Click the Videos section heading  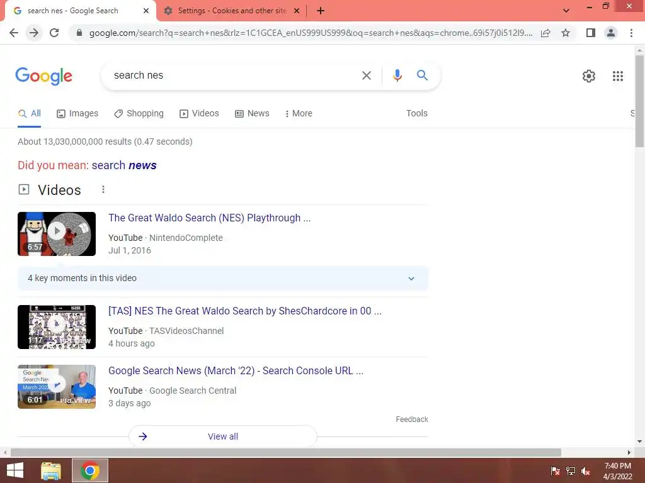point(59,190)
